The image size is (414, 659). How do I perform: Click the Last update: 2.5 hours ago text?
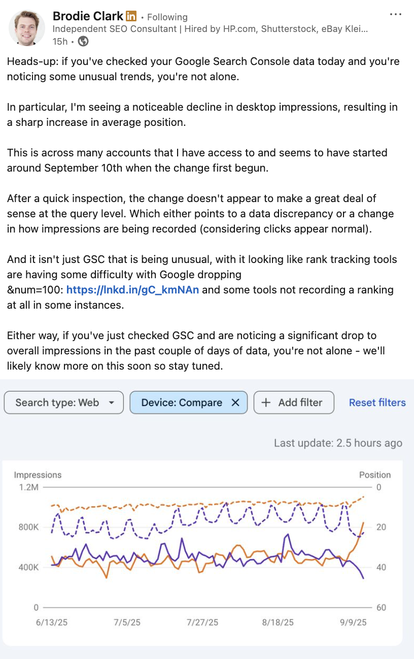click(x=338, y=443)
